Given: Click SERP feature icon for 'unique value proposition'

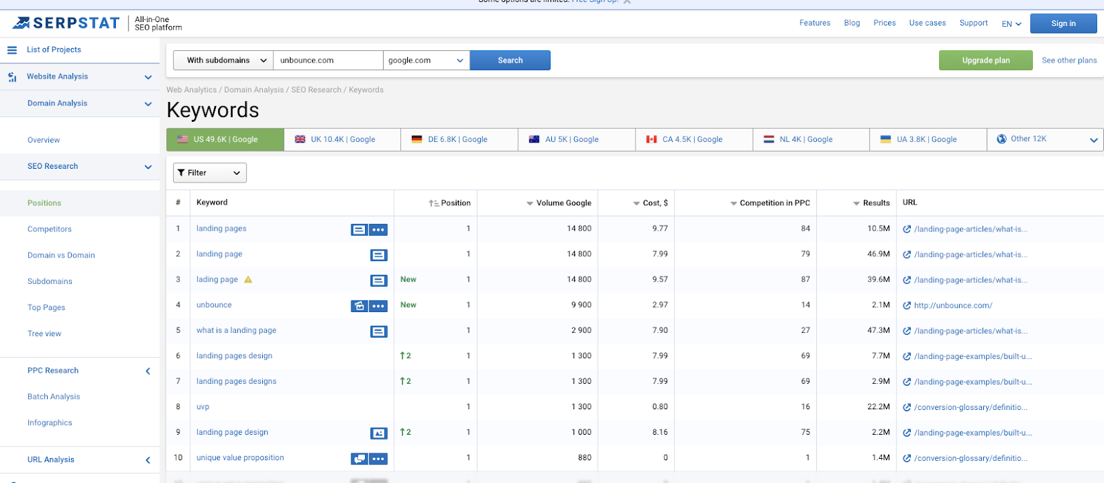Looking at the screenshot, I should click(x=359, y=459).
